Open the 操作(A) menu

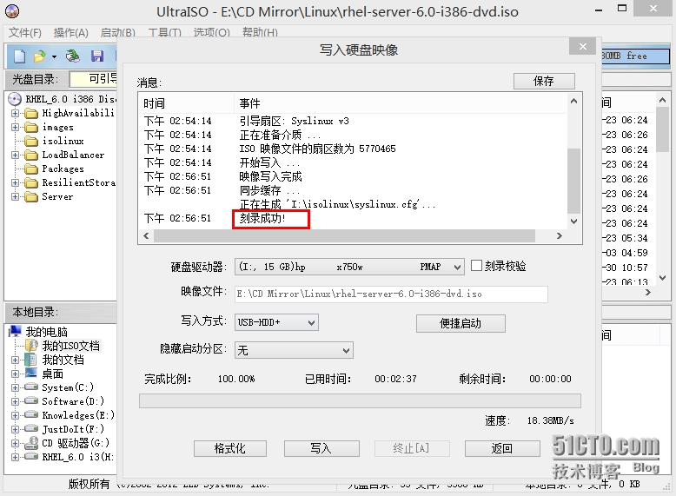point(70,32)
